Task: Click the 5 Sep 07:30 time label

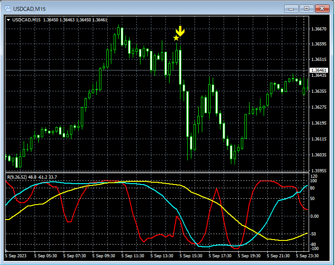Action: pyautogui.click(x=75, y=256)
